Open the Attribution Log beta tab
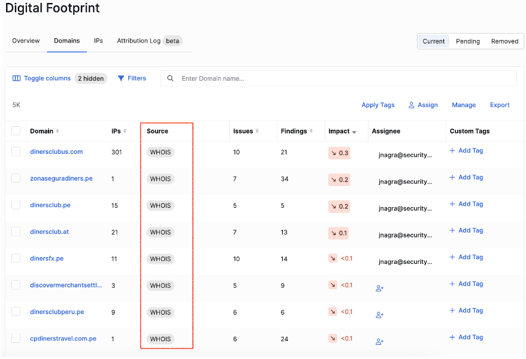Image resolution: width=526 pixels, height=359 pixels. click(x=149, y=41)
